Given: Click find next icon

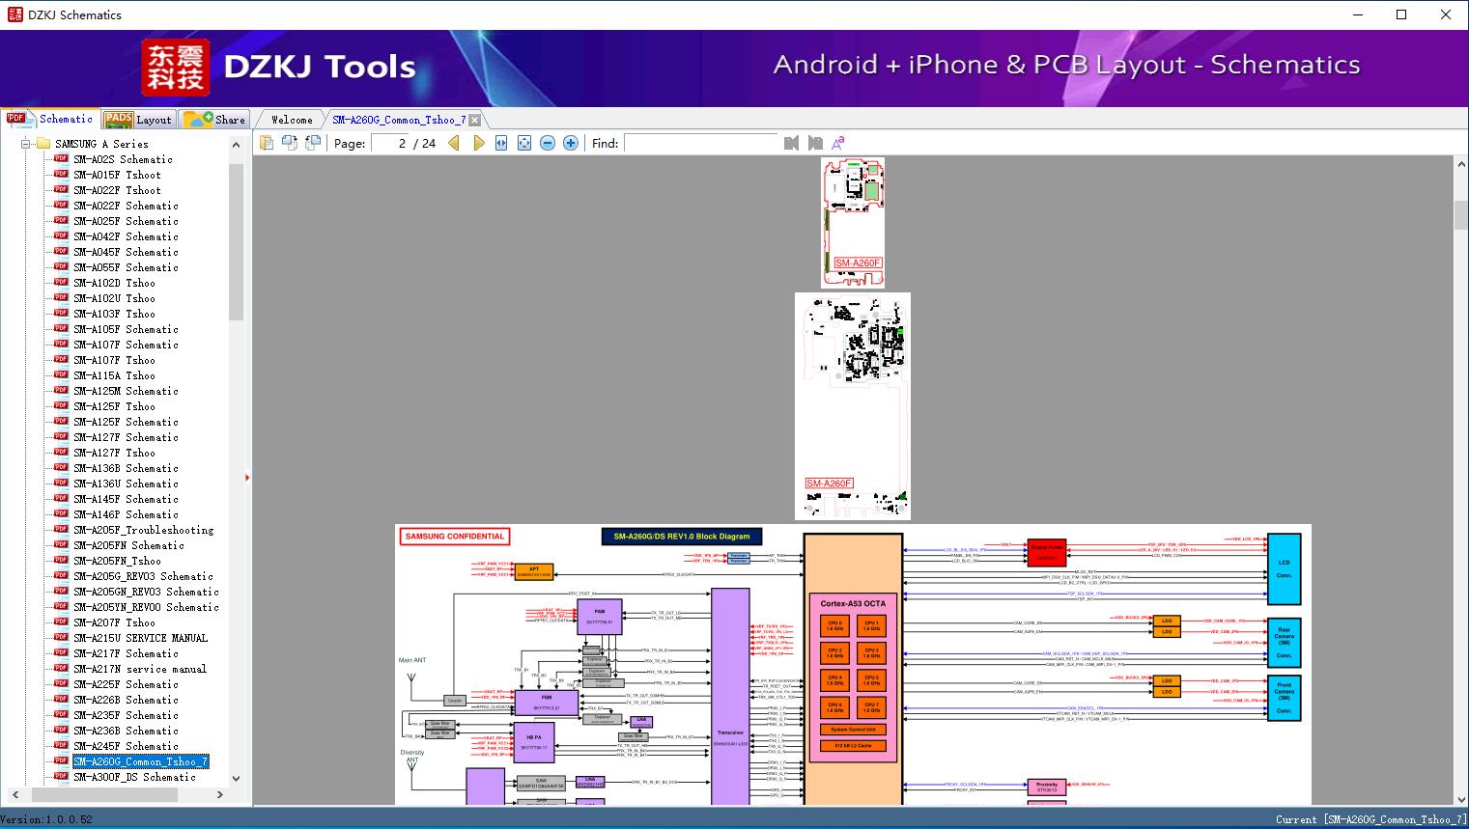Looking at the screenshot, I should (x=815, y=143).
